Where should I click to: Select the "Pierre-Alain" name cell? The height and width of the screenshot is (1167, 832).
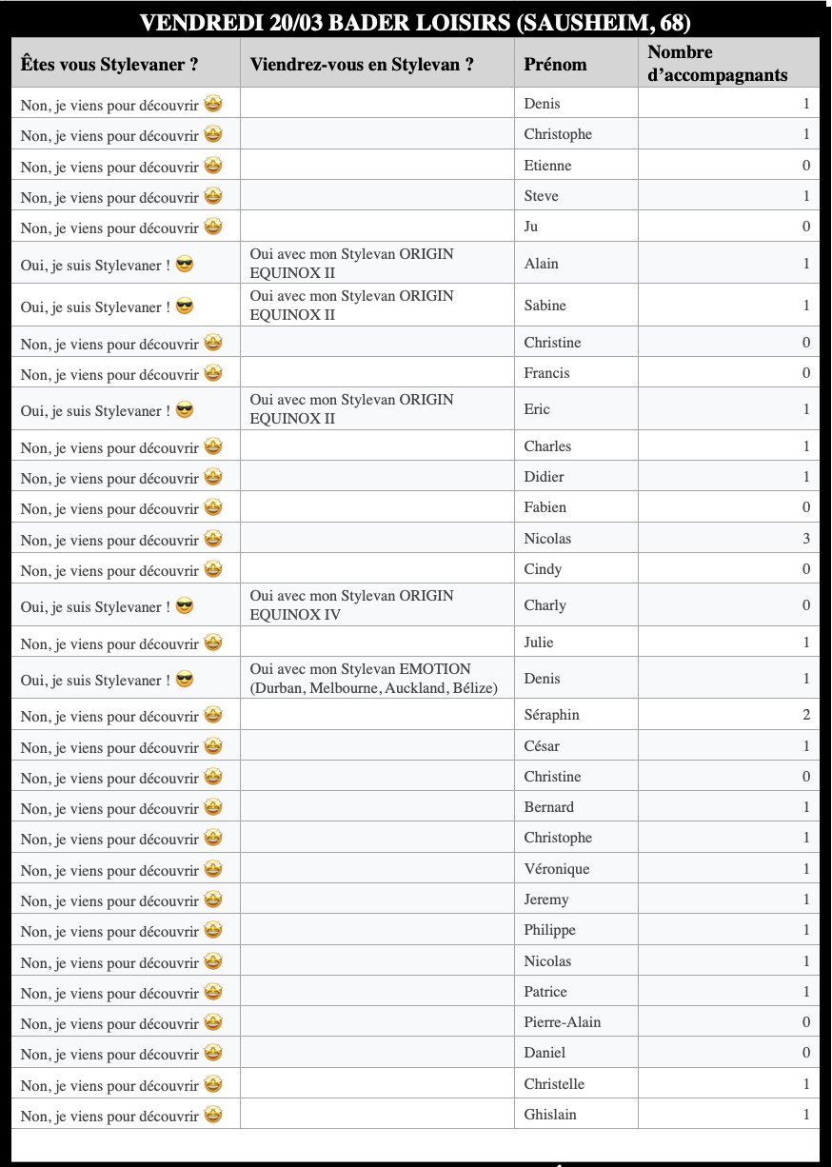coord(563,1022)
